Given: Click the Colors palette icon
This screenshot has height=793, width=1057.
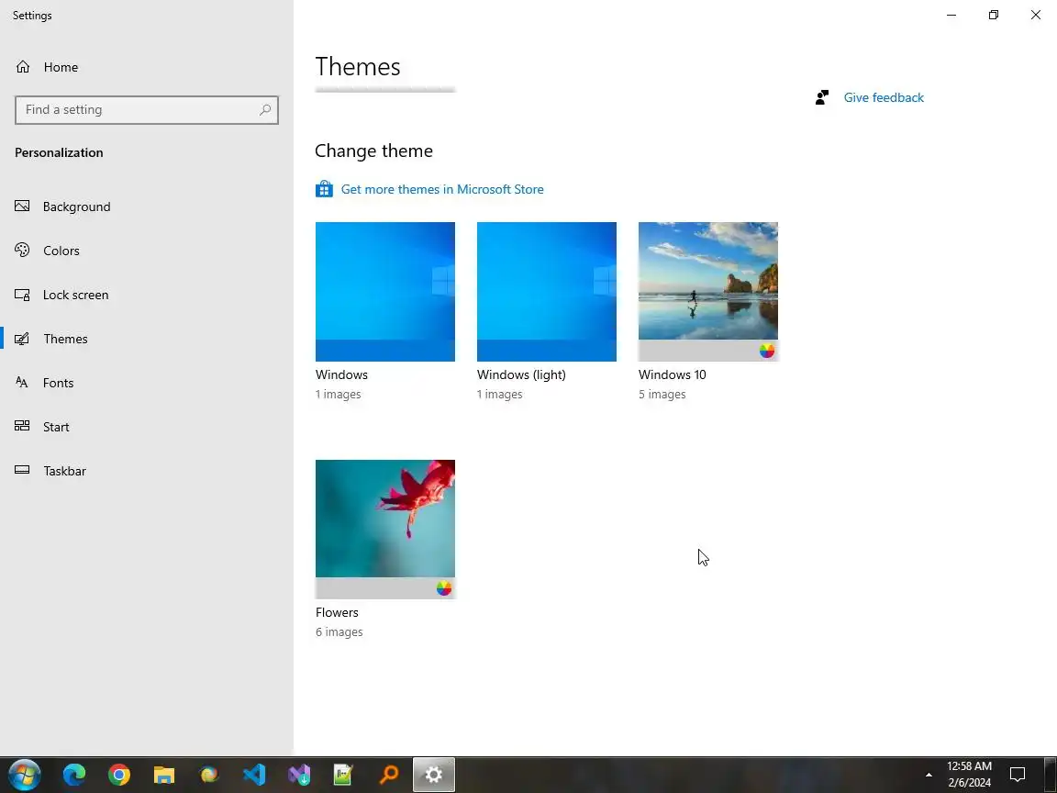Looking at the screenshot, I should pyautogui.click(x=22, y=251).
